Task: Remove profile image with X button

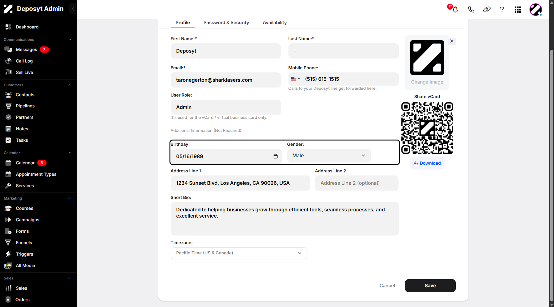Action: click(x=452, y=41)
